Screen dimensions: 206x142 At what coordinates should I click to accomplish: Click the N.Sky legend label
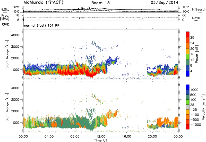(5, 9)
